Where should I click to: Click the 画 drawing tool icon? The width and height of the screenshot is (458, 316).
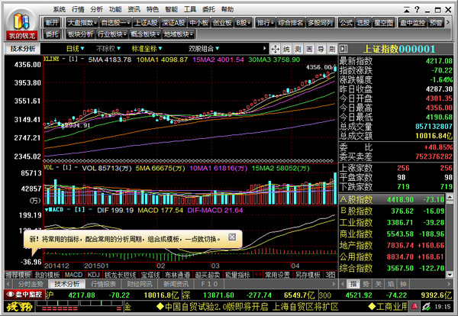[309, 49]
